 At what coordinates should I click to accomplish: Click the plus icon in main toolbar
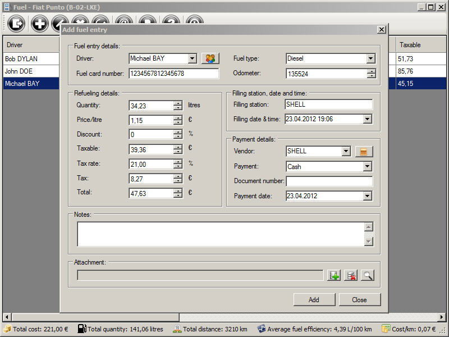(40, 24)
